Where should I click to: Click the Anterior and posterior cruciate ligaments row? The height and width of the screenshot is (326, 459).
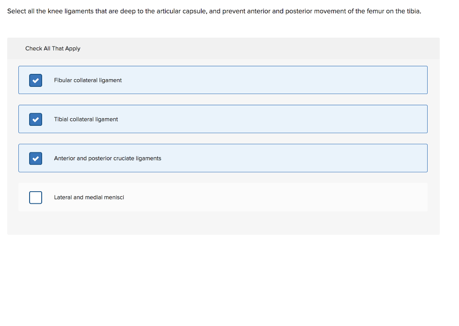click(x=223, y=158)
